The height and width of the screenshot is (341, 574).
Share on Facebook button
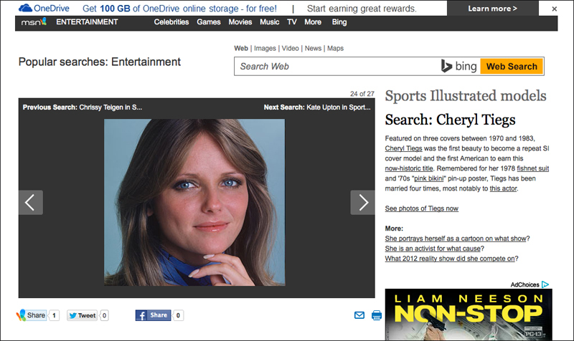[x=153, y=315]
